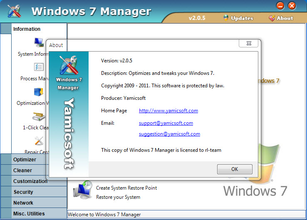Close the Windows 7 Manager window
Screen dimensions: 307x220
(x=292, y=6)
